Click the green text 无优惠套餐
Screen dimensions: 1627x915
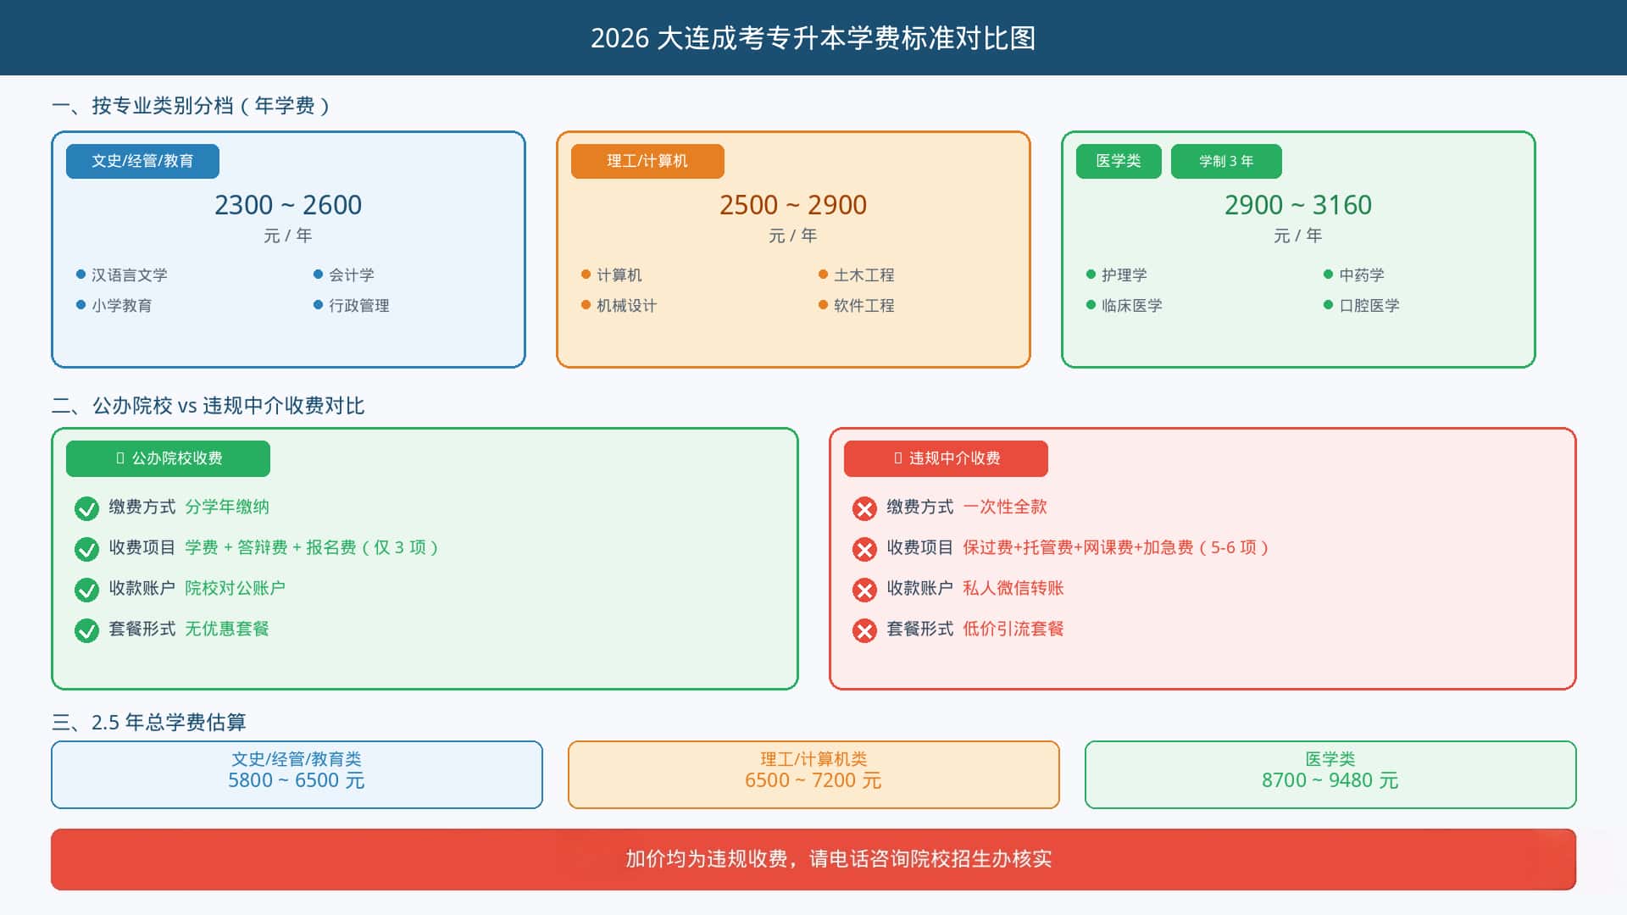click(x=227, y=629)
